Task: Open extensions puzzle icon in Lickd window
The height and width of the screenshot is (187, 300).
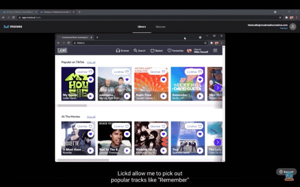Action: point(211,43)
